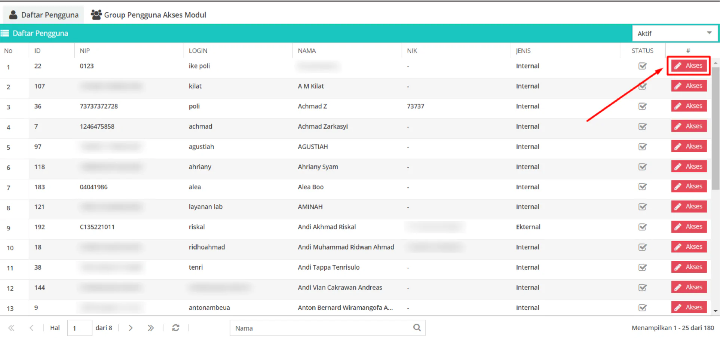This screenshot has width=720, height=340.
Task: Open Akses for Achmad Zarkasyi
Action: pyautogui.click(x=689, y=126)
